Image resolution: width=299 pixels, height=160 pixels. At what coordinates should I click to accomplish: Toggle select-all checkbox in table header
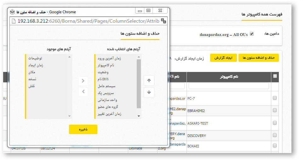click(275, 76)
